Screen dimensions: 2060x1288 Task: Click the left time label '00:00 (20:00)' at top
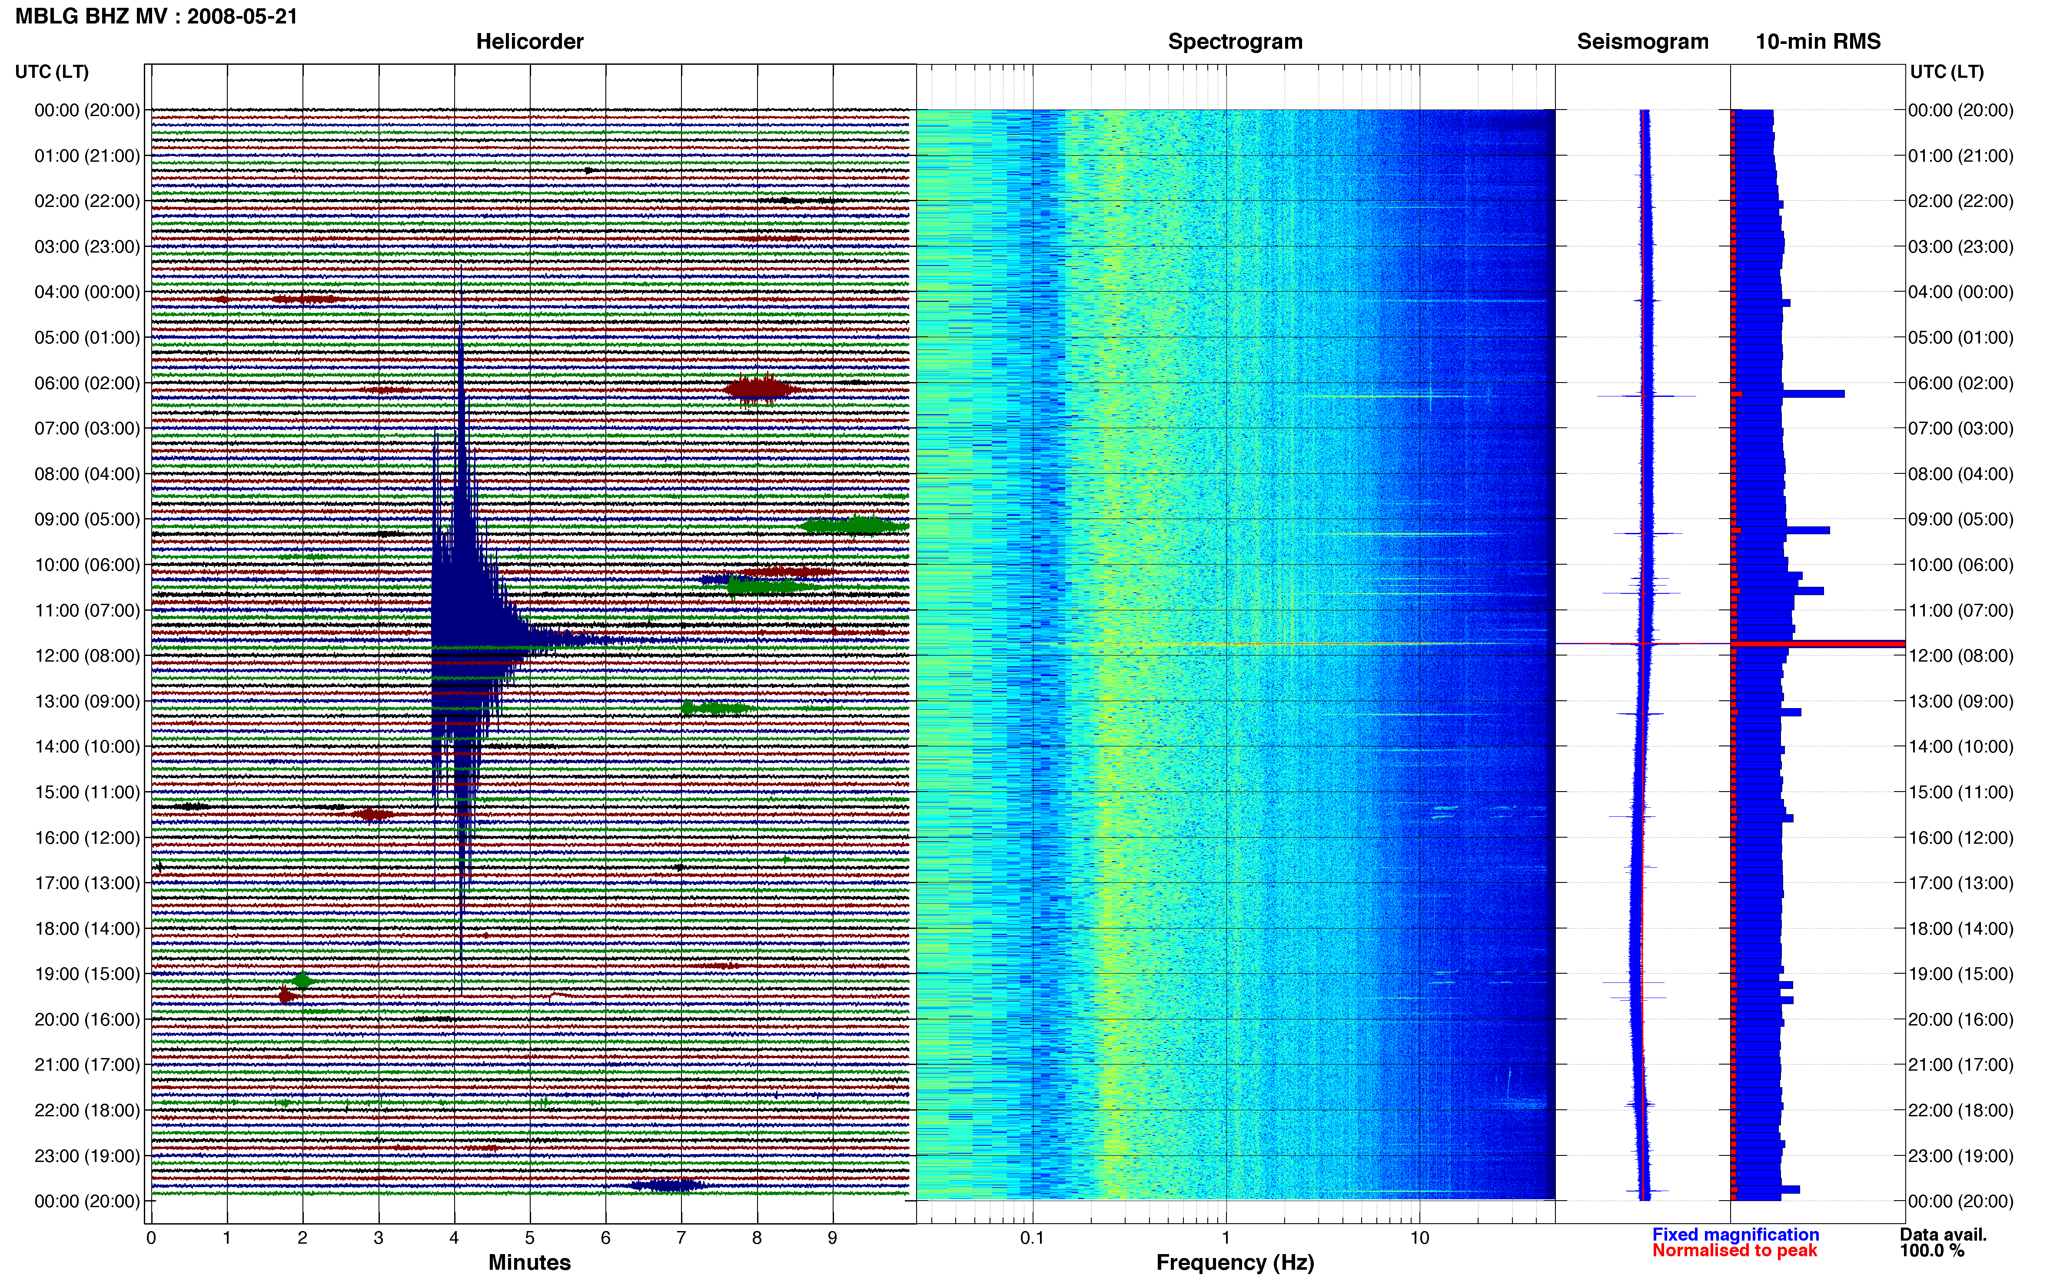tap(87, 110)
